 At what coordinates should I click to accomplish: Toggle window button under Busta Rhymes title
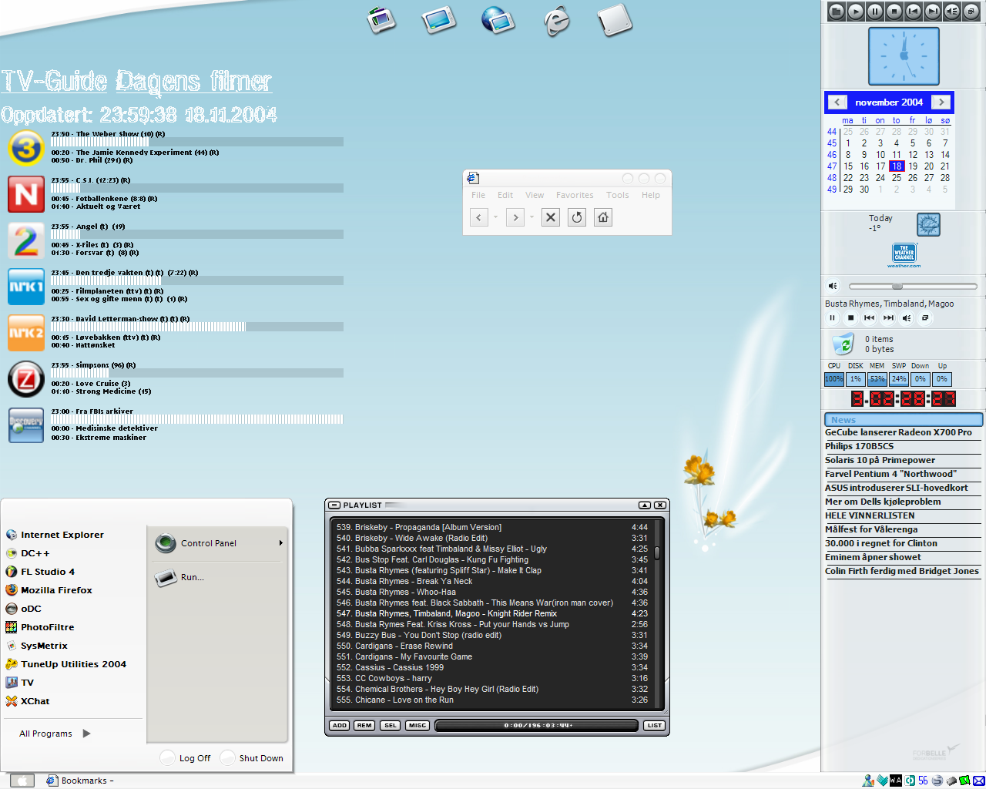point(925,317)
